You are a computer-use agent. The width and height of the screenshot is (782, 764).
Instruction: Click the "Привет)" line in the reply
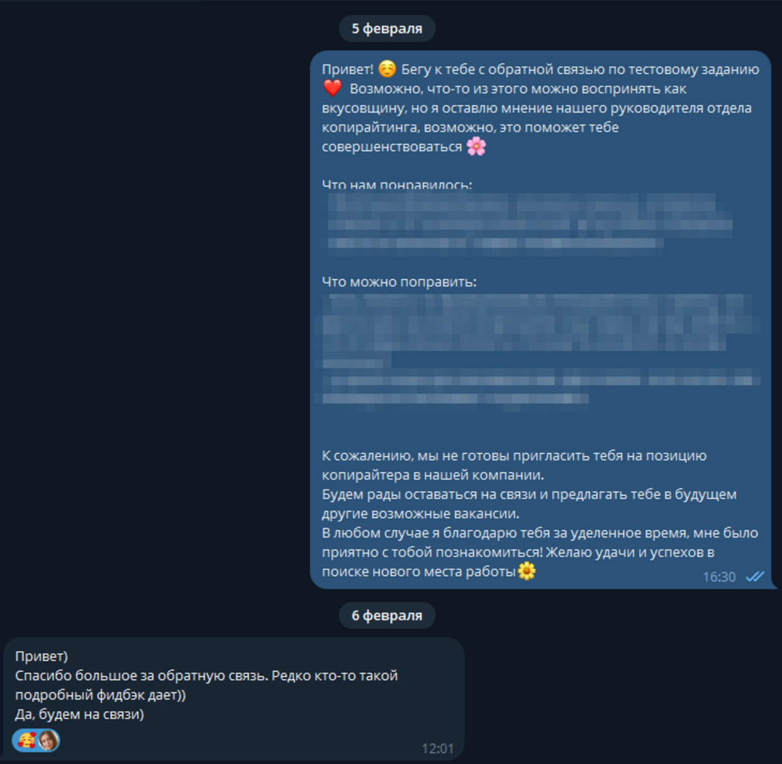41,656
